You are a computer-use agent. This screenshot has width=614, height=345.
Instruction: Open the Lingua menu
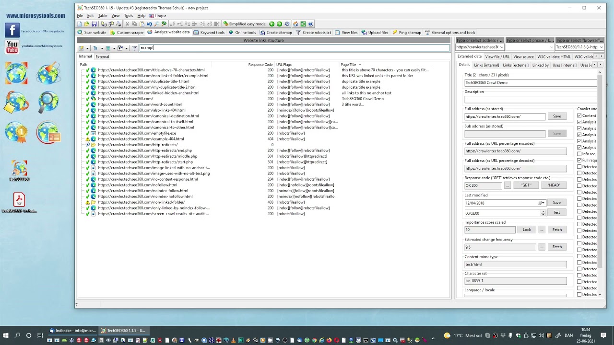[158, 16]
